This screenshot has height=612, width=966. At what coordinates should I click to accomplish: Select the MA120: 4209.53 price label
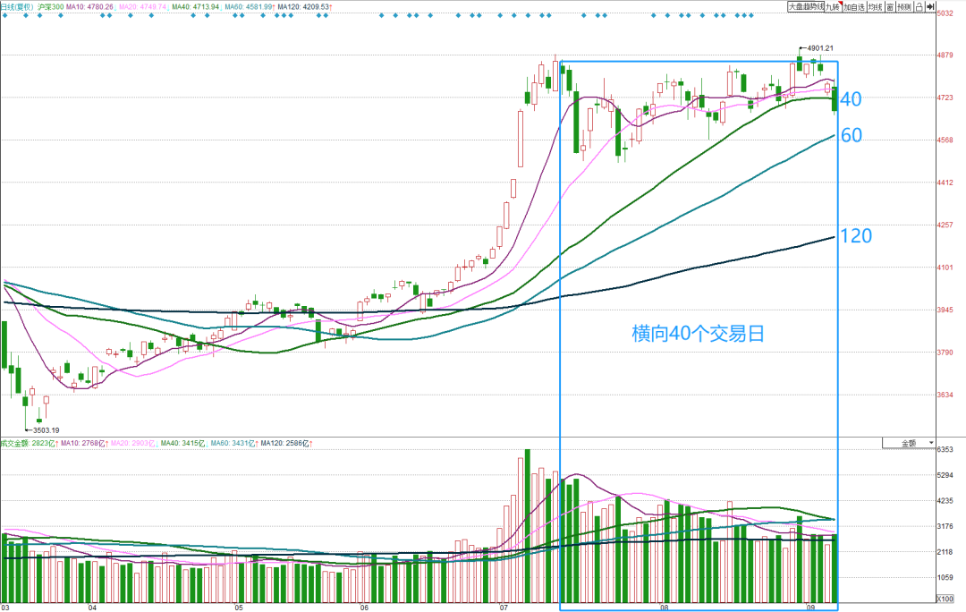coord(305,7)
